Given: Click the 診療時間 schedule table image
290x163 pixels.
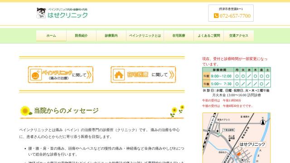Looking at the screenshot, I should point(237,77).
